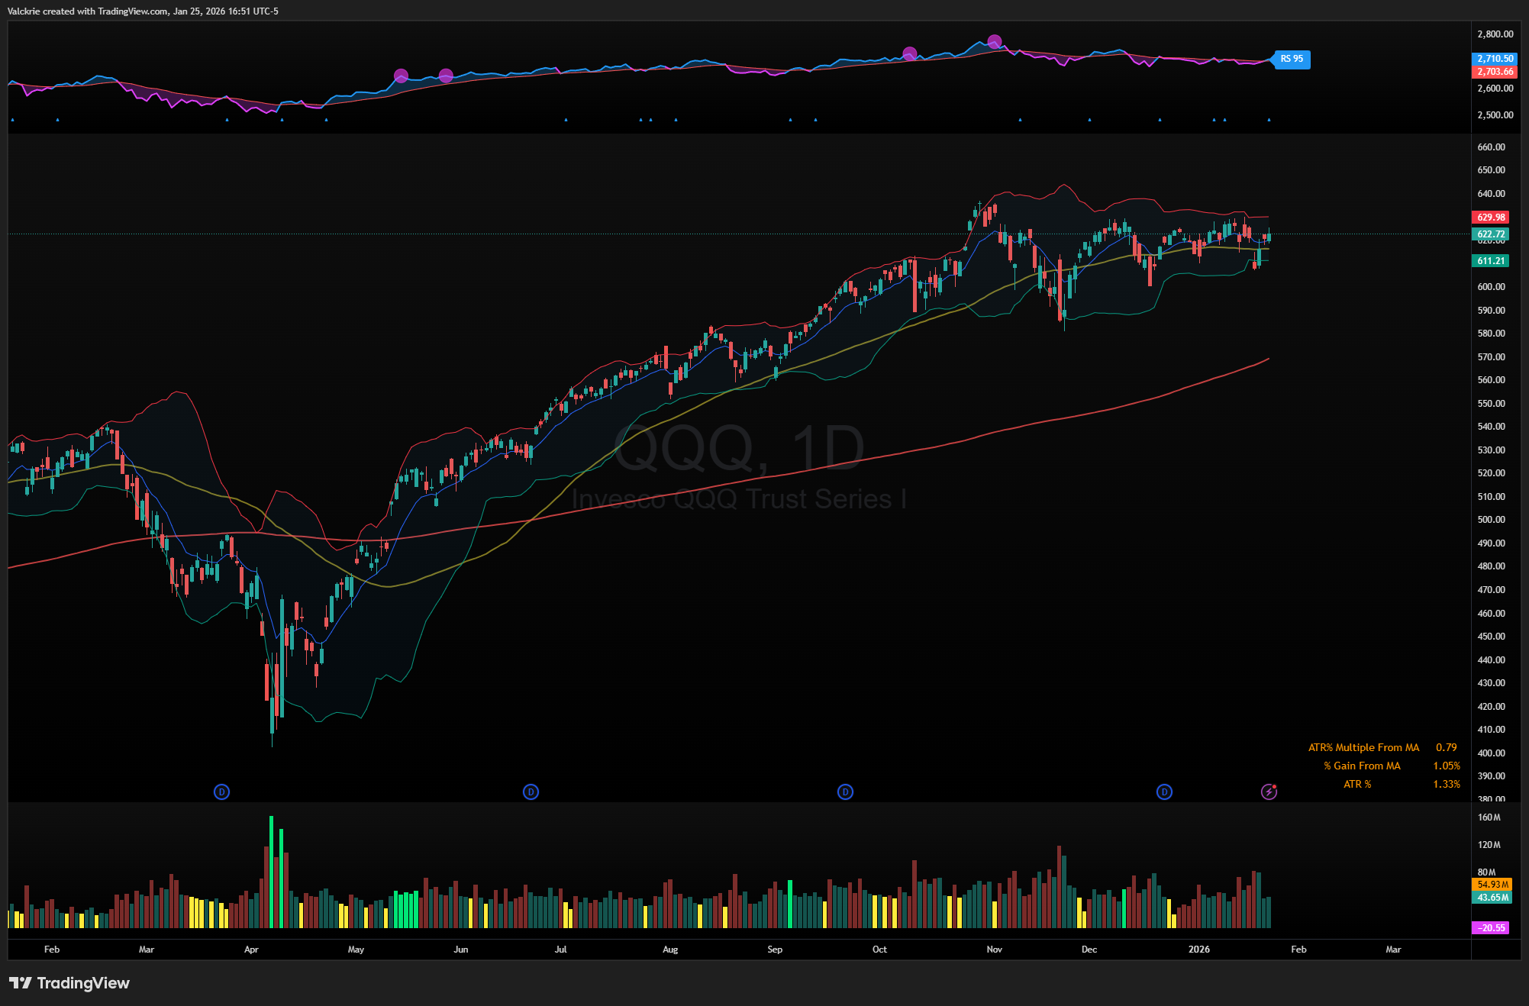
Task: Click the highest purple circle on RS line
Action: 994,41
